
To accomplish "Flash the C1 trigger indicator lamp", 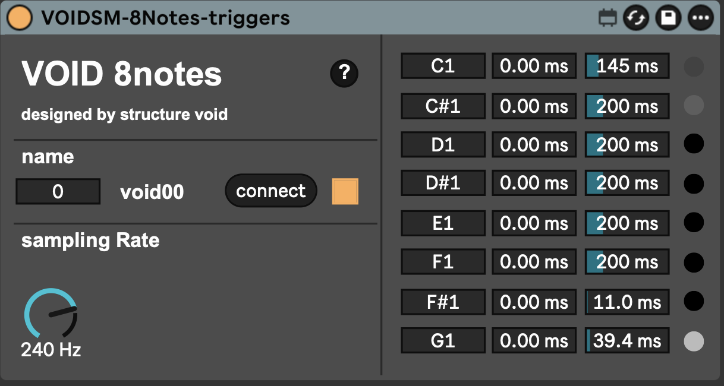I will click(x=693, y=67).
